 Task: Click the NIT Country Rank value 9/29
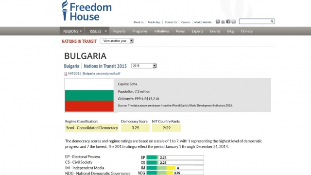tap(166, 128)
